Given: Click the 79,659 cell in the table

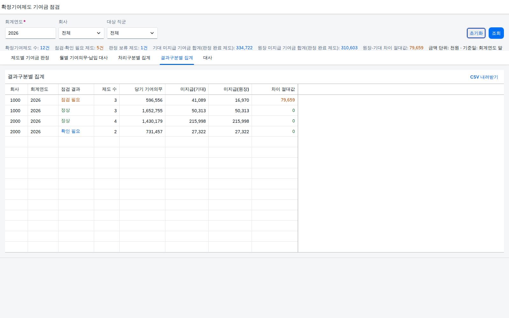Looking at the screenshot, I should pos(275,100).
